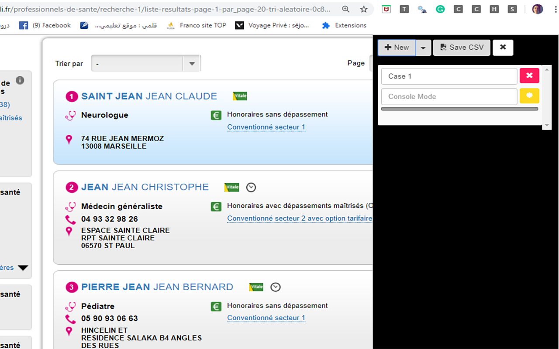559x349 pixels.
Task: Click the map pin for Espace Sainte Claire
Action: (69, 231)
